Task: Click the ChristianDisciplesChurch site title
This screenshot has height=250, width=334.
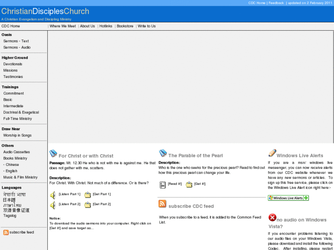Action: [x=45, y=11]
